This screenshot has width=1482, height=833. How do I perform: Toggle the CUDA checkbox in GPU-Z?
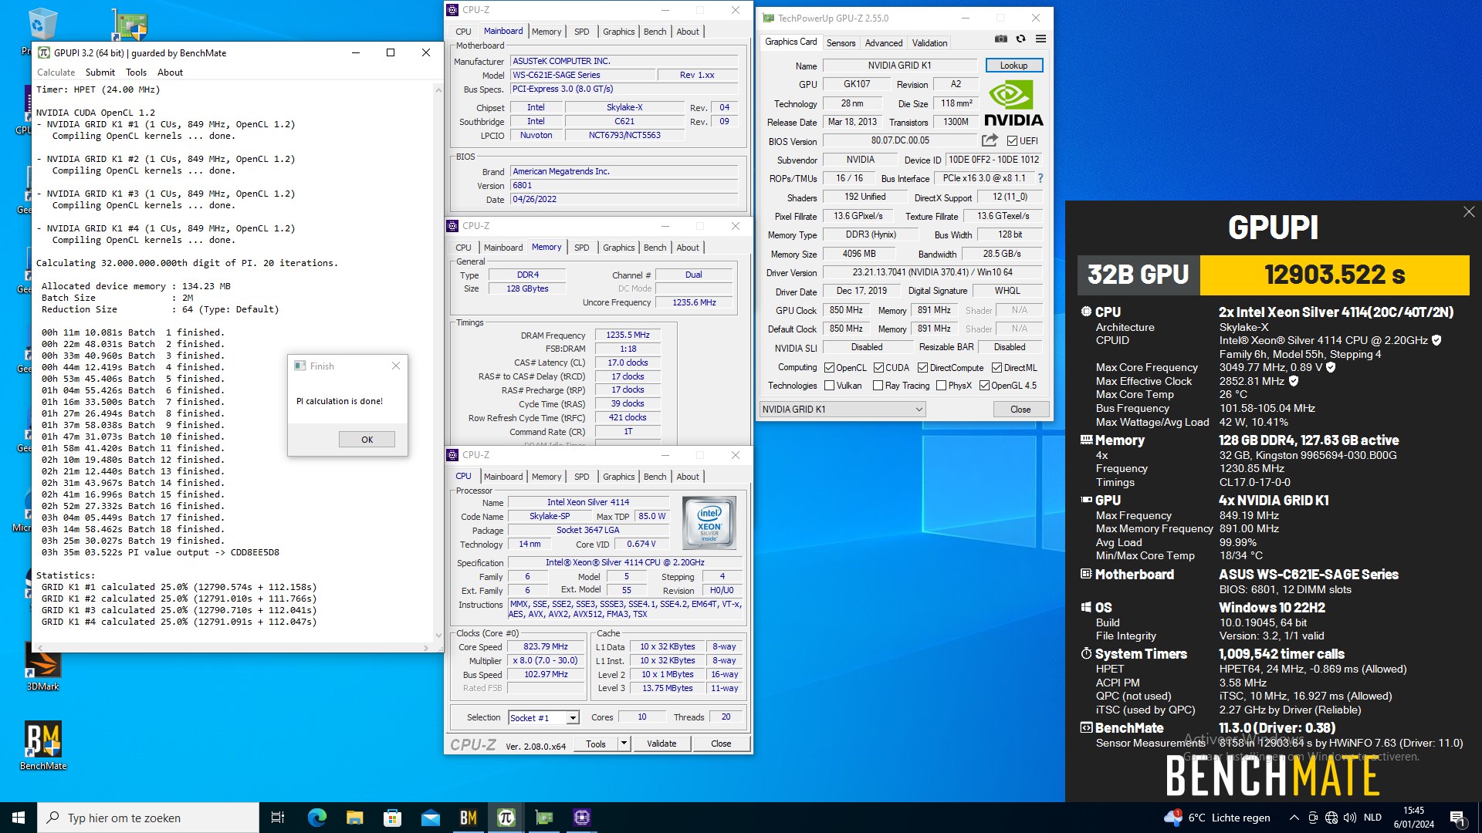[878, 368]
